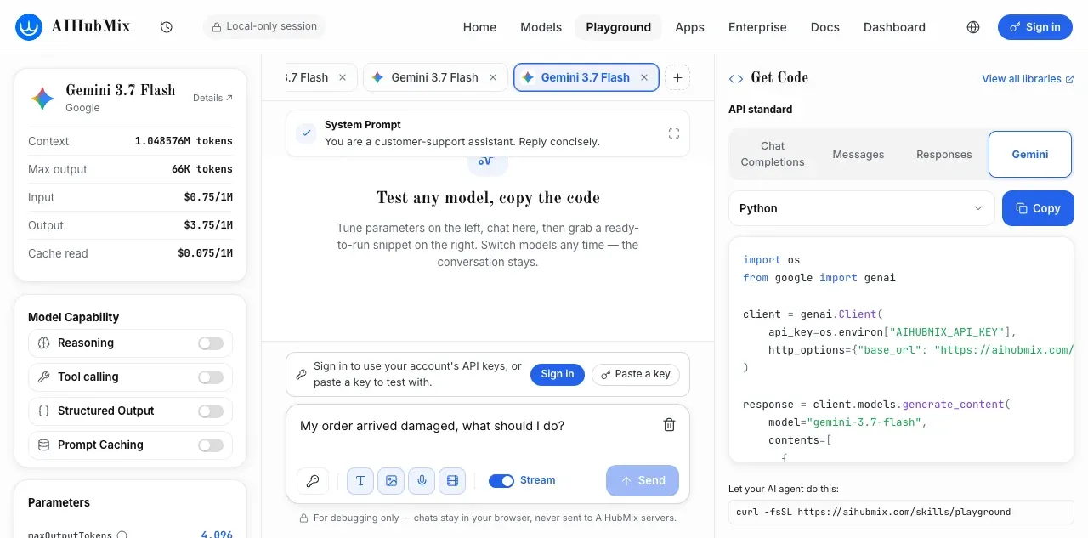Click Local-only session badge
This screenshot has height=538, width=1088.
264,27
